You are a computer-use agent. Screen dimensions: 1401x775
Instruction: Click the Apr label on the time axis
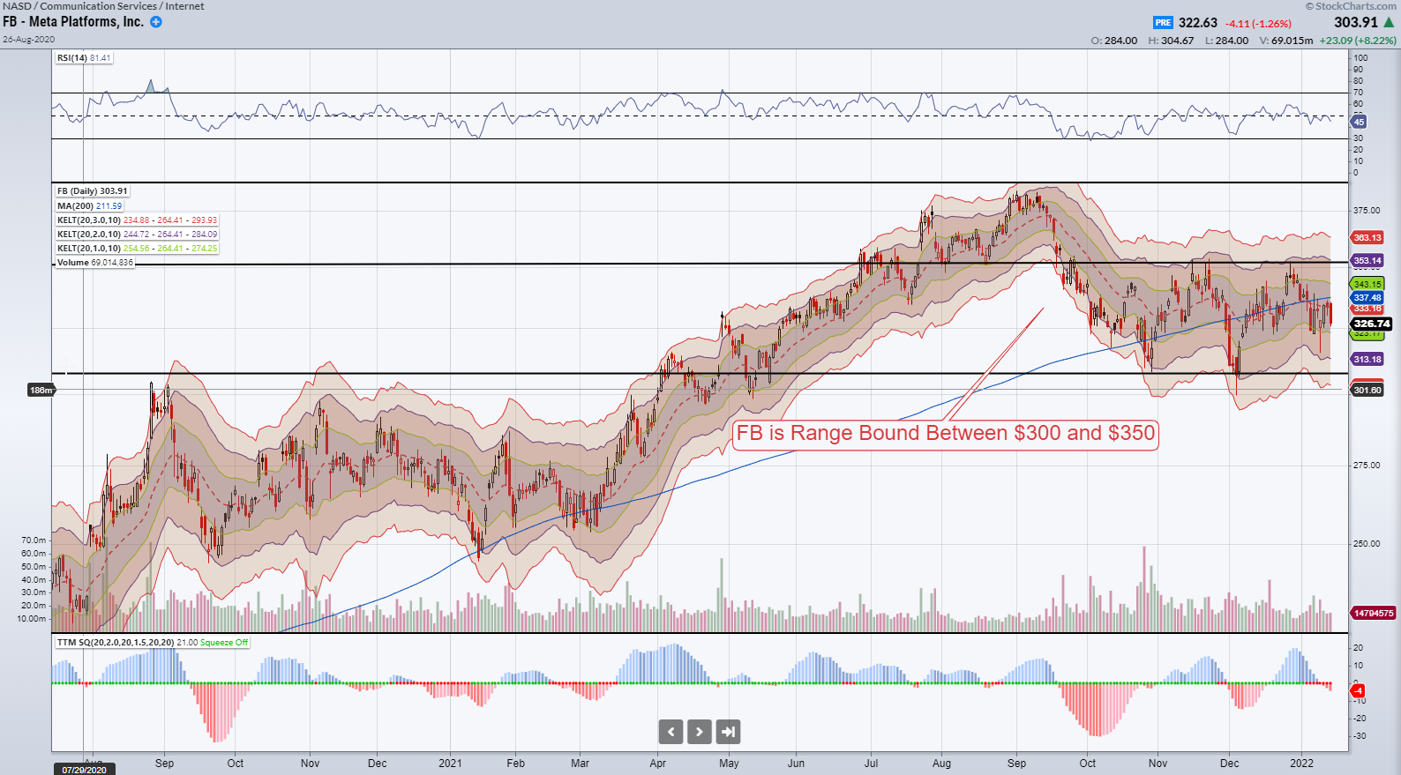[x=658, y=764]
